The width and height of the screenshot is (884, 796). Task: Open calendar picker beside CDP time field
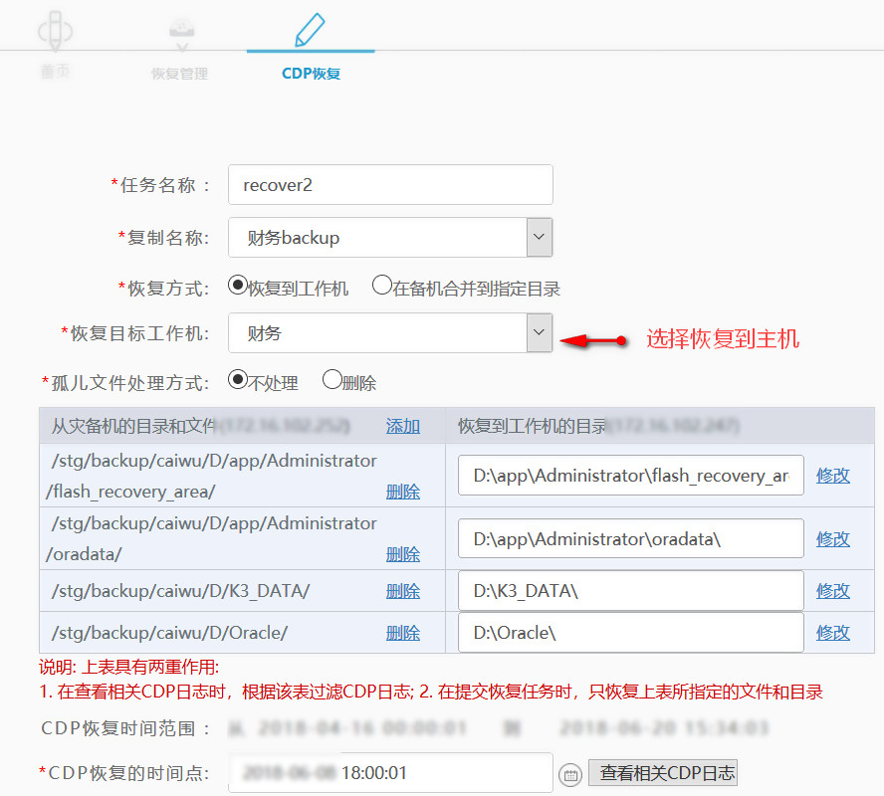pos(570,773)
